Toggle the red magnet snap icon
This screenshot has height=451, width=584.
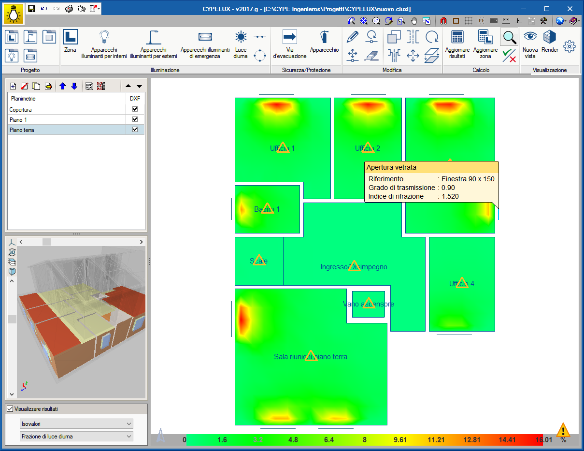443,21
